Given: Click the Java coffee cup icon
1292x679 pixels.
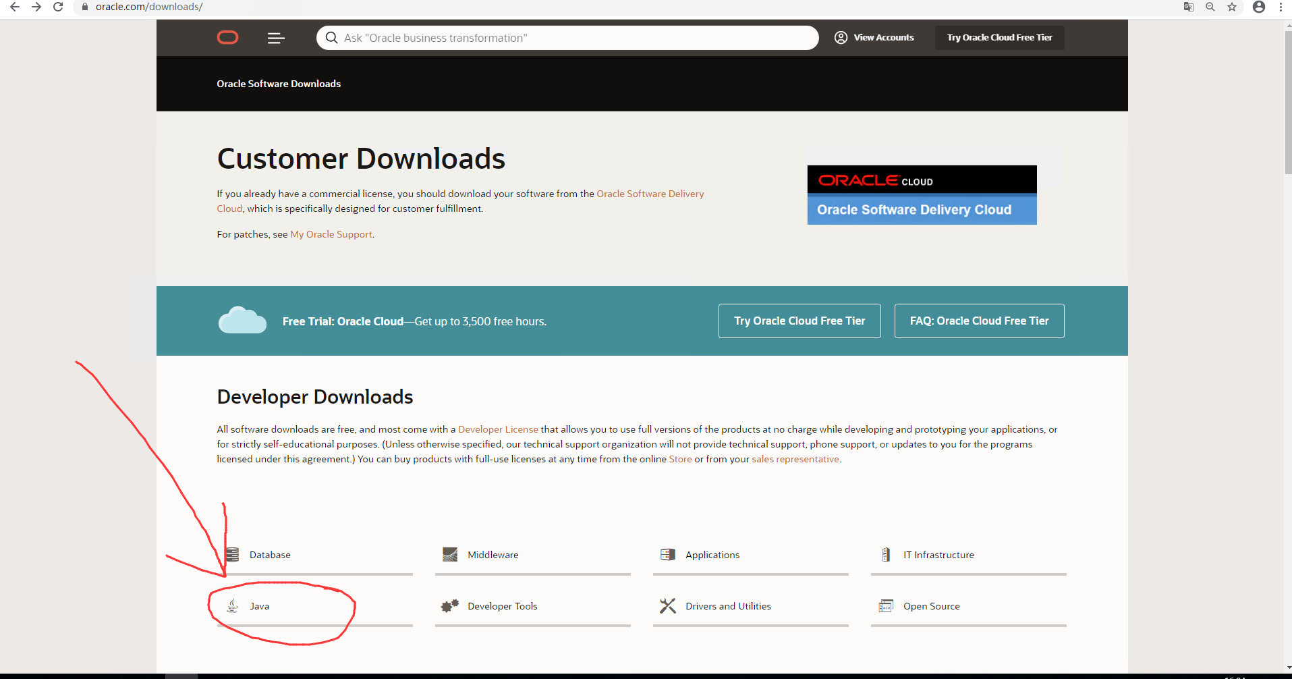Looking at the screenshot, I should (x=233, y=605).
